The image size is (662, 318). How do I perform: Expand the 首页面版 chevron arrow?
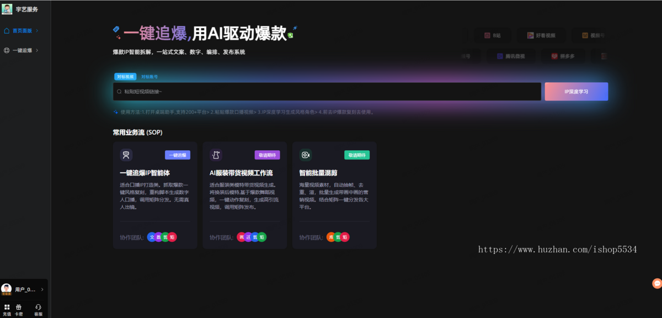[37, 31]
